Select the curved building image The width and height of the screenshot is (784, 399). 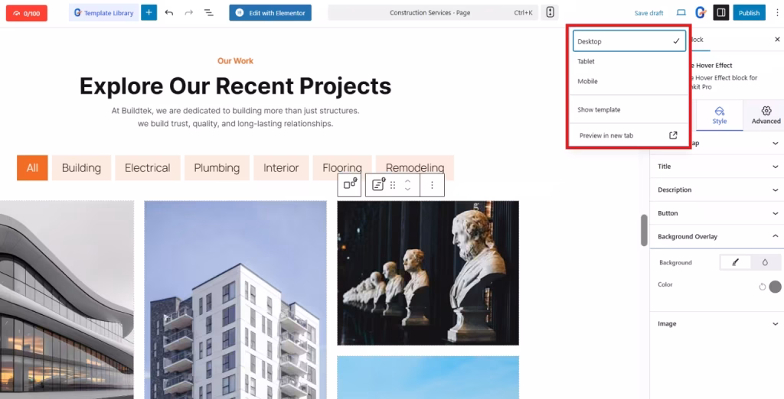tap(67, 300)
